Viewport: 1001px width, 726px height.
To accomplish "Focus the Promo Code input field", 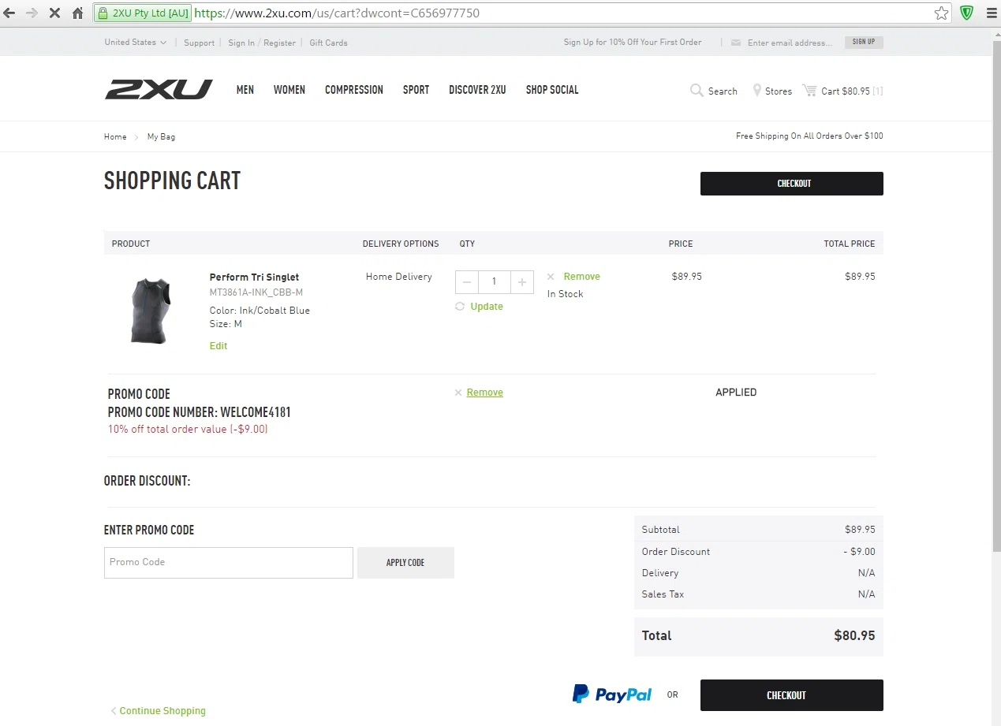I will tap(229, 563).
